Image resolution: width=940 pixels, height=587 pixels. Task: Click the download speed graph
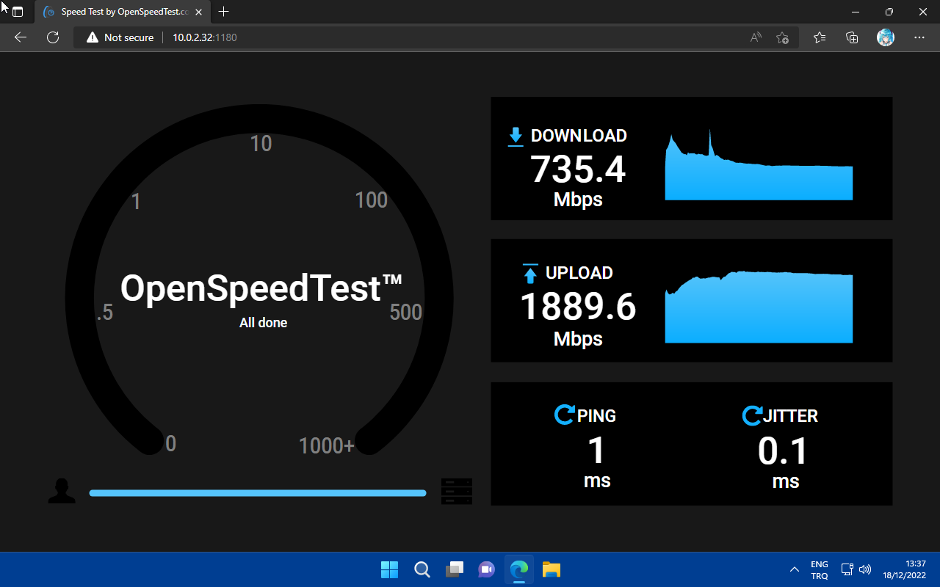coord(759,165)
